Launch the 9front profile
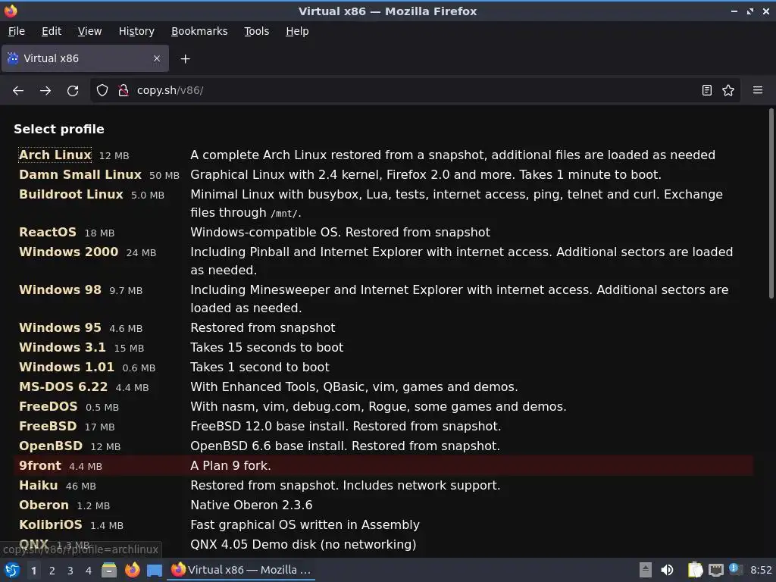The width and height of the screenshot is (776, 582). tap(40, 466)
